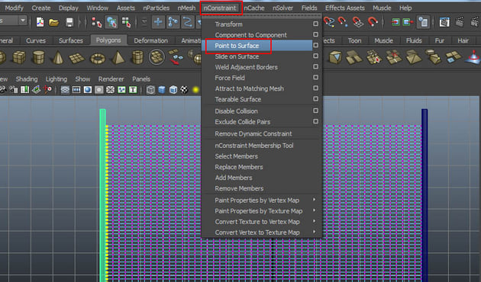Viewport: 481px width, 282px height.
Task: Open the viewport Lighting menu
Action: tap(56, 79)
